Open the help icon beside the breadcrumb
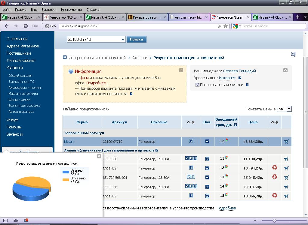Screen dimensions: 308x225 293,54
